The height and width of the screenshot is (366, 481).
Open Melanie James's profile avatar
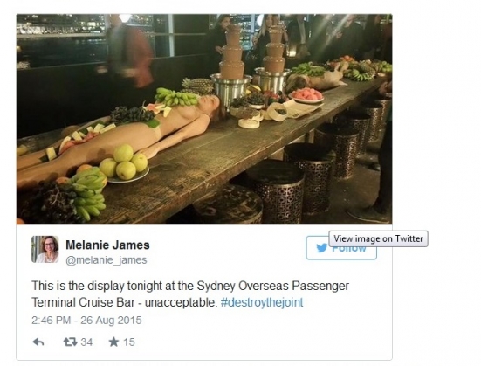coord(45,249)
